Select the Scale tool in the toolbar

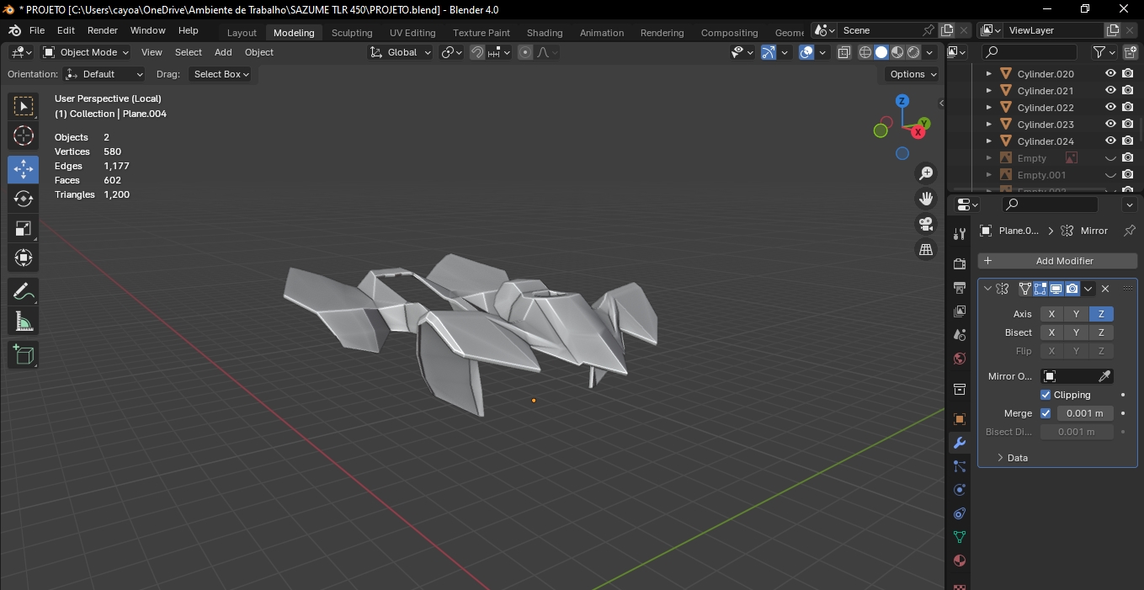coord(24,228)
